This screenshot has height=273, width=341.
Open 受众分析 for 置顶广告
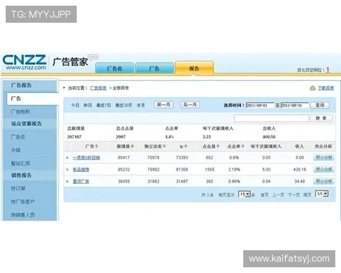324,181
